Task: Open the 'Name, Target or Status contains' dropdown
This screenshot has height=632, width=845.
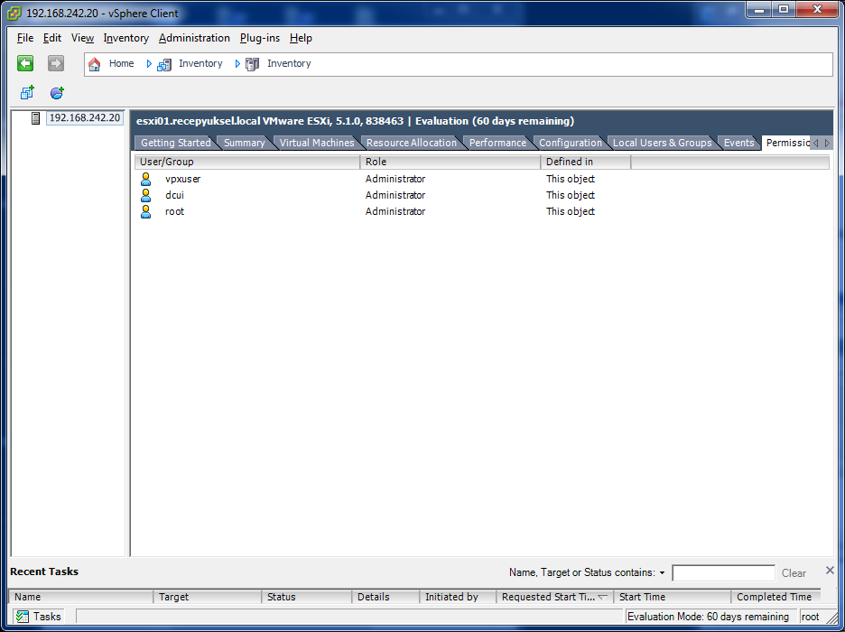Action: (662, 572)
